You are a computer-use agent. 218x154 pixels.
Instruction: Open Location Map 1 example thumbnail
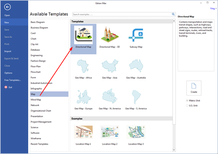[84, 132]
